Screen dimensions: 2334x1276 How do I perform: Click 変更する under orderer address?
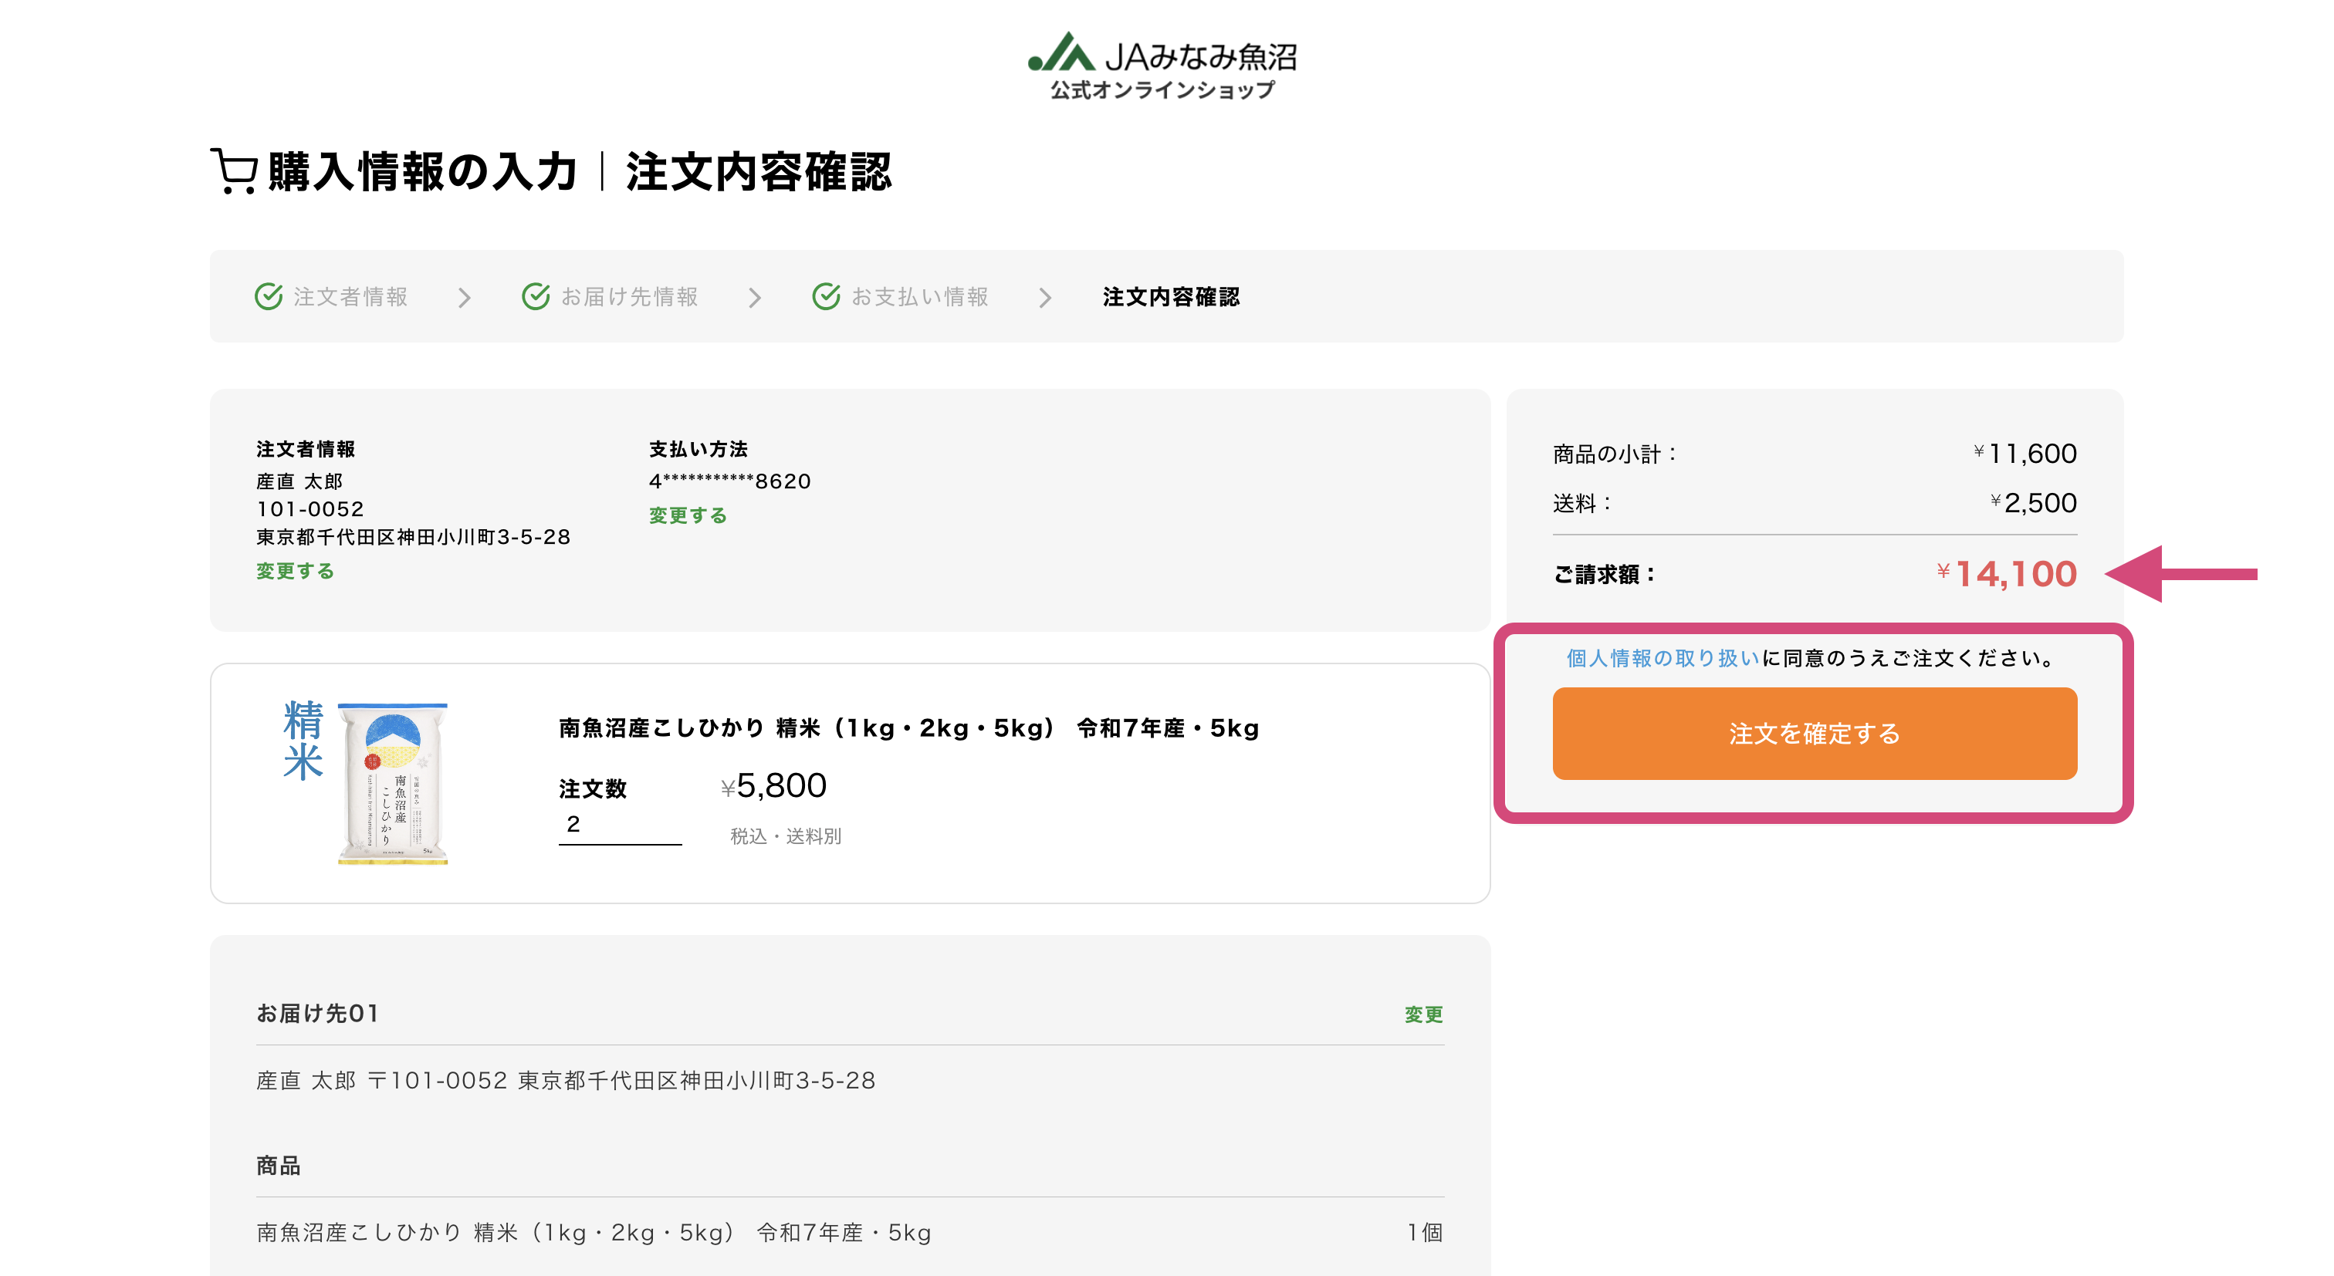(x=296, y=571)
